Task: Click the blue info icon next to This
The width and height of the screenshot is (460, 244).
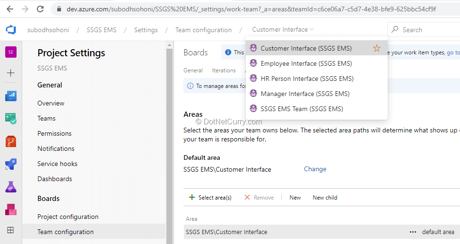Action: click(x=228, y=52)
